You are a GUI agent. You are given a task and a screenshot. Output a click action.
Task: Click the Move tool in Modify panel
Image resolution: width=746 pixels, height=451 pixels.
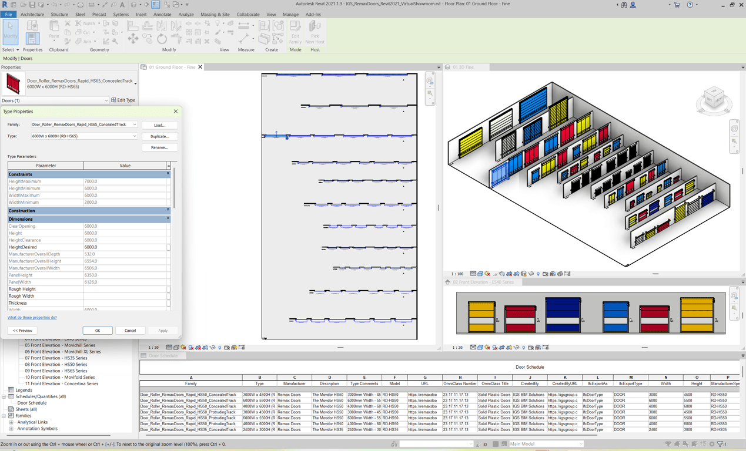tap(133, 39)
